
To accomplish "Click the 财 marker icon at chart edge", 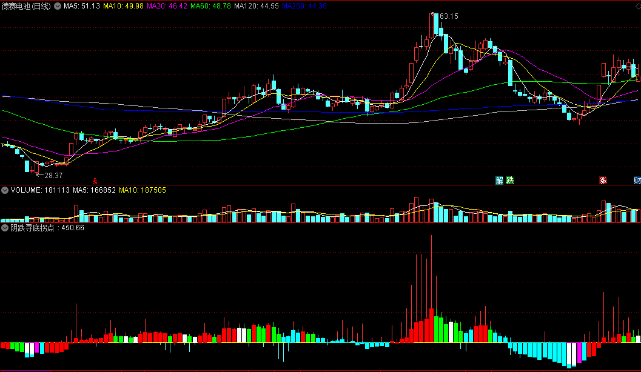I will point(637,181).
